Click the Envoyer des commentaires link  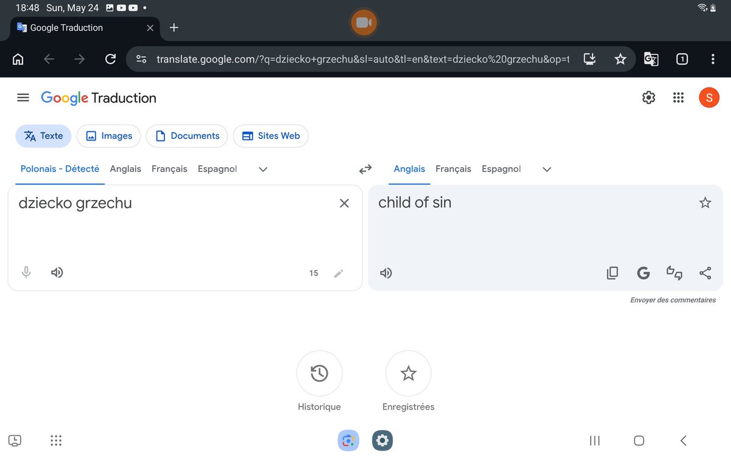click(673, 300)
